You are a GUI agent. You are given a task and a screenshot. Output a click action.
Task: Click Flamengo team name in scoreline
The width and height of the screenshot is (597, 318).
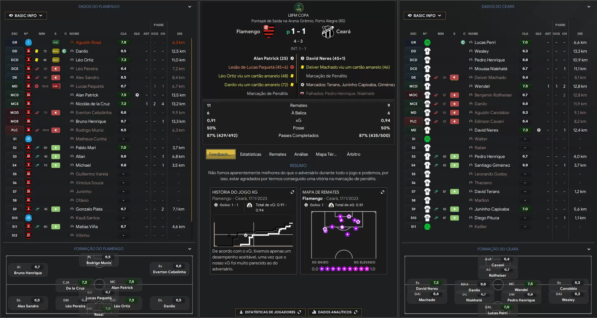pos(248,32)
